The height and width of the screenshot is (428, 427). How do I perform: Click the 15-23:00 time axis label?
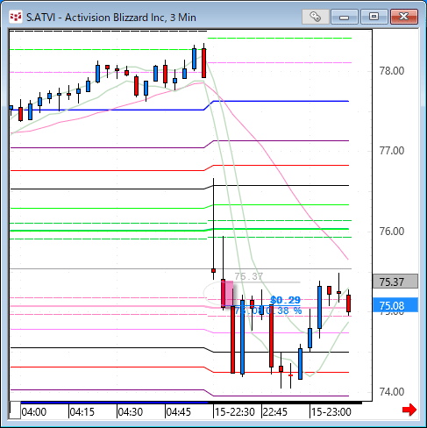pyautogui.click(x=331, y=412)
